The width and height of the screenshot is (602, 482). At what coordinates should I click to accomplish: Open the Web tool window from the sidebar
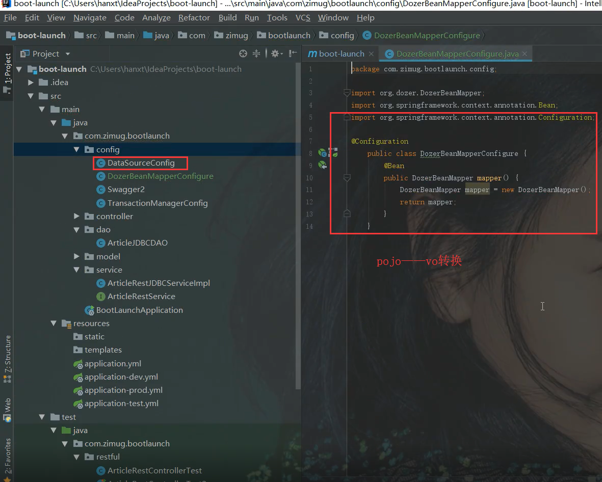tap(7, 410)
